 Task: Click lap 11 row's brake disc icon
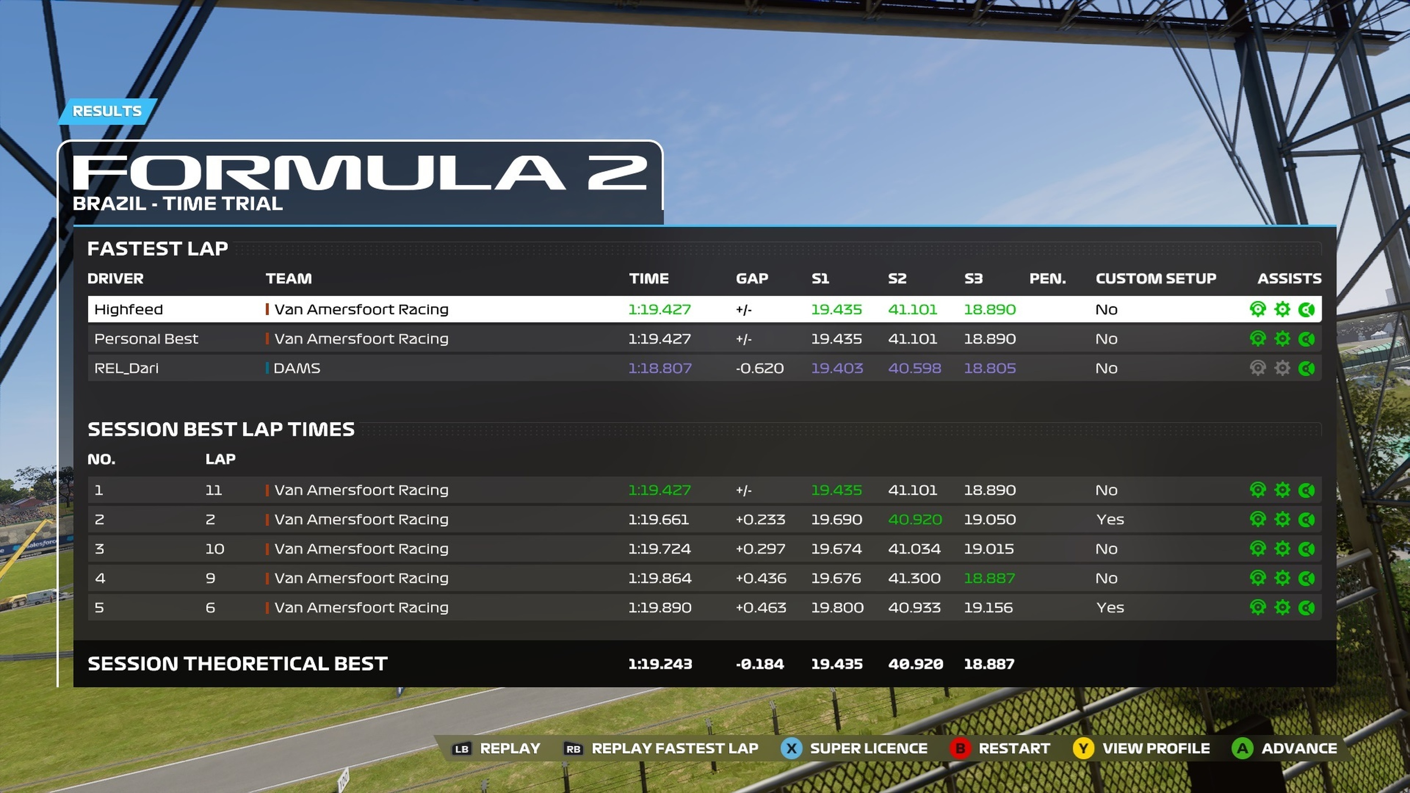coord(1307,490)
